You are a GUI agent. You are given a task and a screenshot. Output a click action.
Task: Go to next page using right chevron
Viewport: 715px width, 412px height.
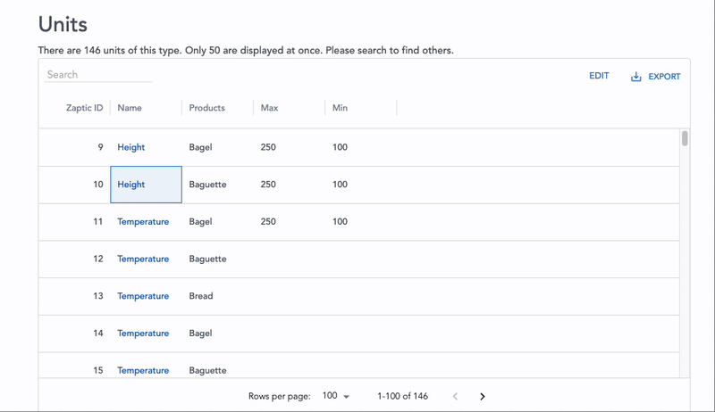pyautogui.click(x=483, y=396)
